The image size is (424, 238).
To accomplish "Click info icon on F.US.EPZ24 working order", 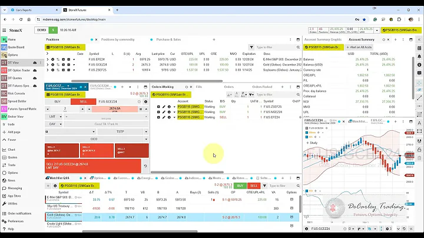I will 169,117.
